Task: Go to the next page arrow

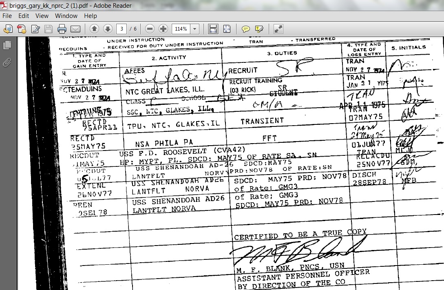Action: [108, 29]
